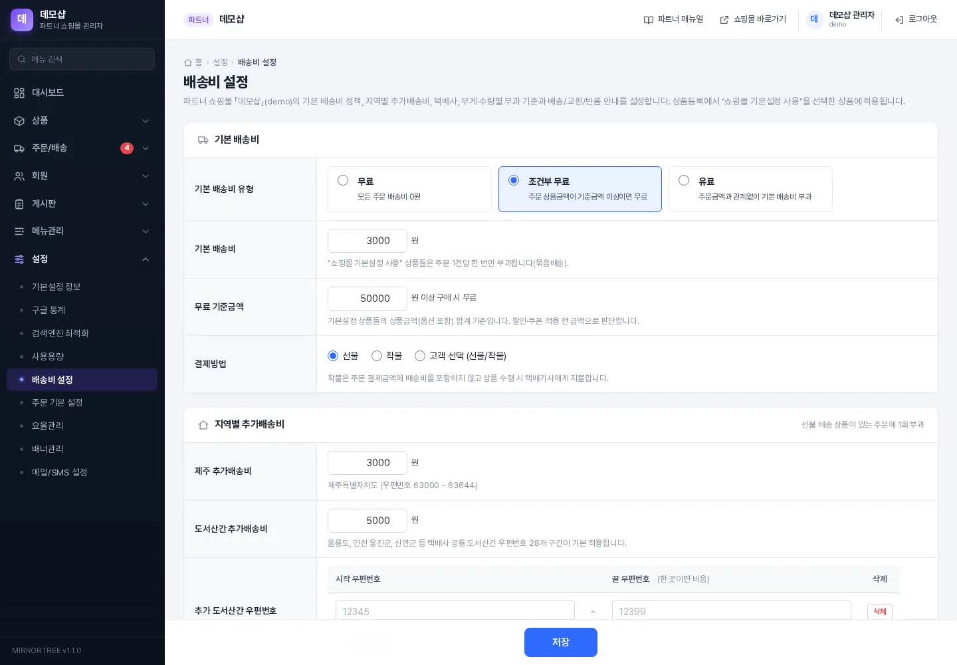Choose 착불 payment method

tap(377, 356)
